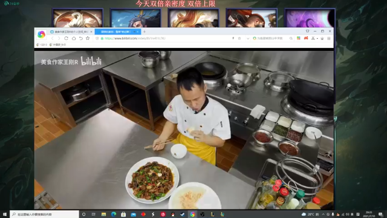Open the last League icon on the taskbar

pos(222,214)
